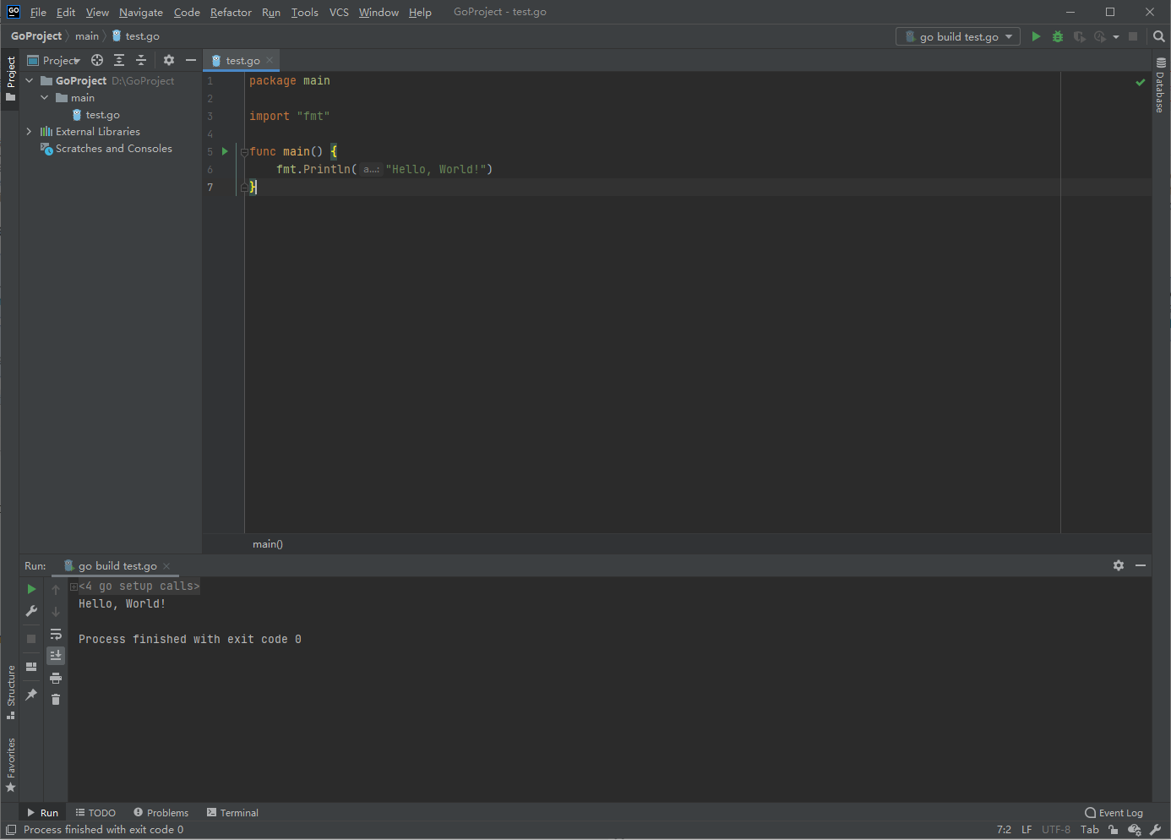Open the run configuration dropdown
1171x840 pixels.
(x=958, y=36)
